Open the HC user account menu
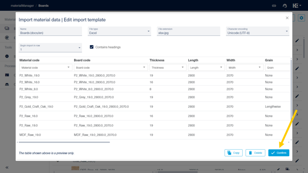Image resolution: width=308 pixels, height=173 pixels. tap(297, 6)
